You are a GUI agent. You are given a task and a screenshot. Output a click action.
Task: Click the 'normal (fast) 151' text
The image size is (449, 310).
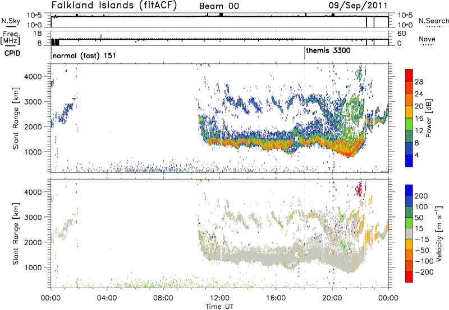click(x=84, y=55)
